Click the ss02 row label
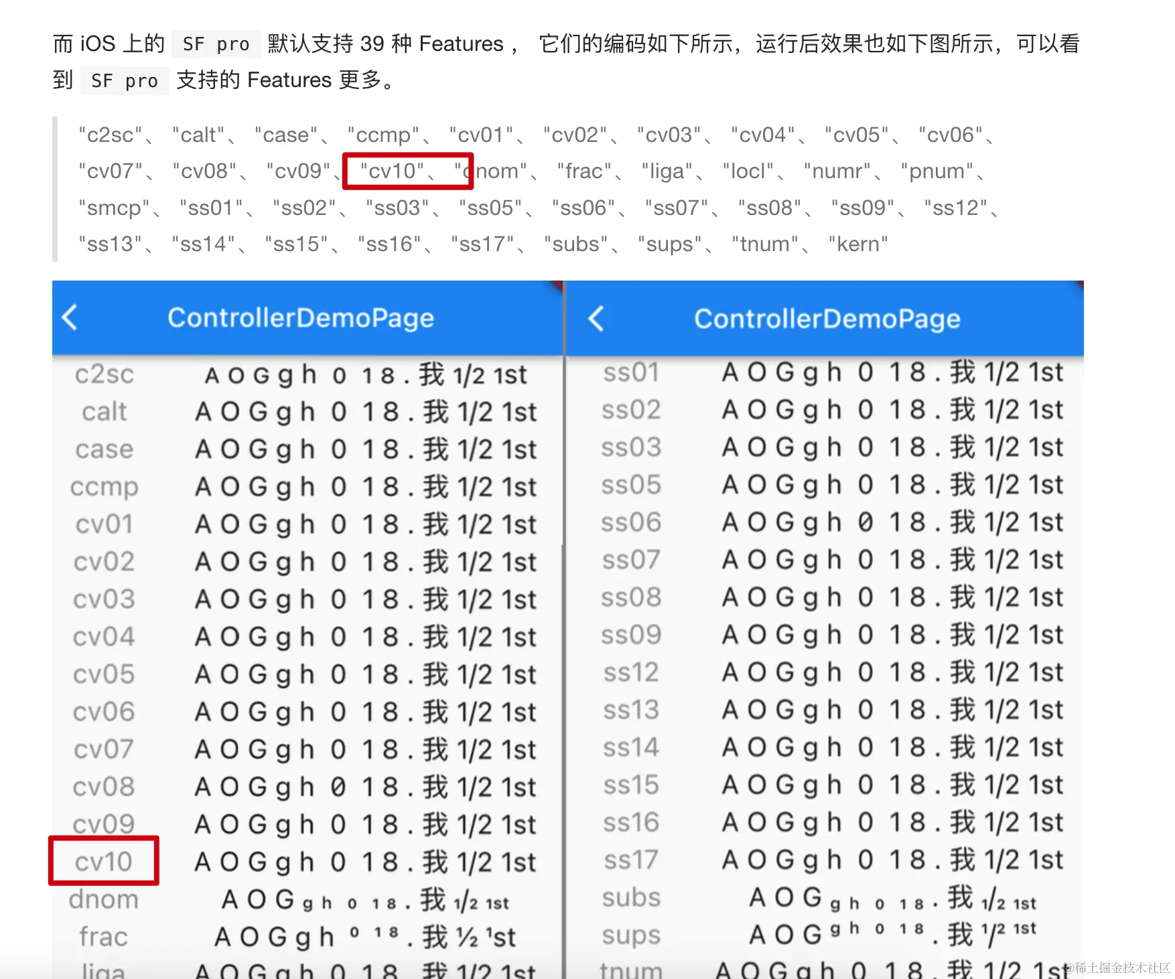 tap(631, 410)
